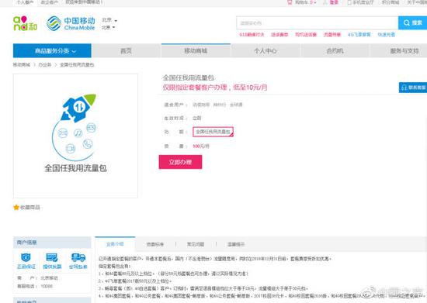
Task: Focus the site search input box
Action: pyautogui.click(x=318, y=22)
